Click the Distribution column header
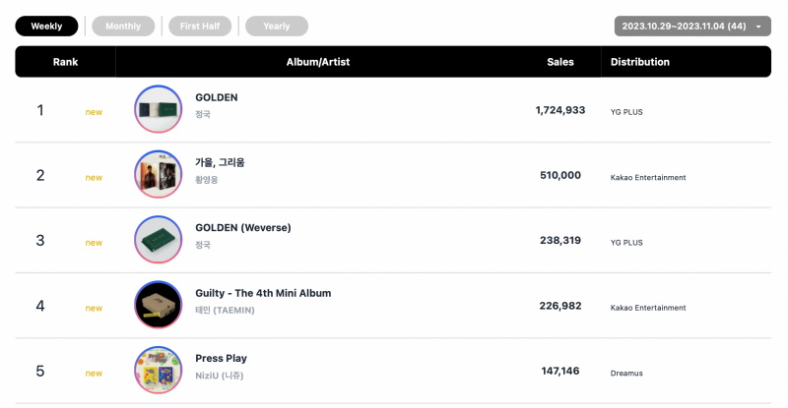Image resolution: width=788 pixels, height=408 pixels. pyautogui.click(x=640, y=62)
